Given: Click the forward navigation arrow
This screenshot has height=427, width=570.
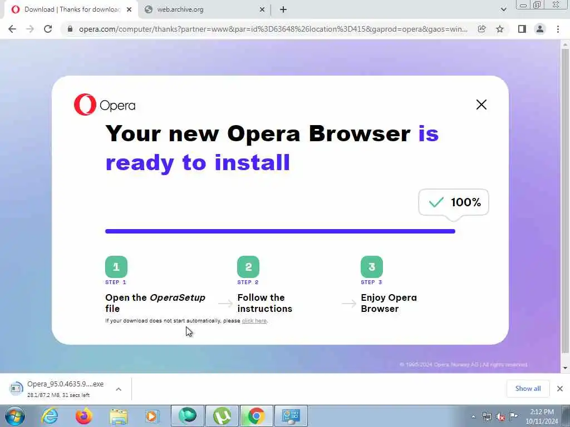Looking at the screenshot, I should pos(30,29).
